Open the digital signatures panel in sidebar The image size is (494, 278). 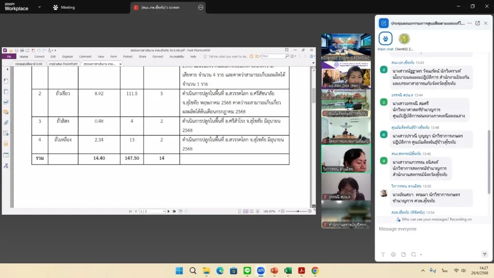click(6, 166)
